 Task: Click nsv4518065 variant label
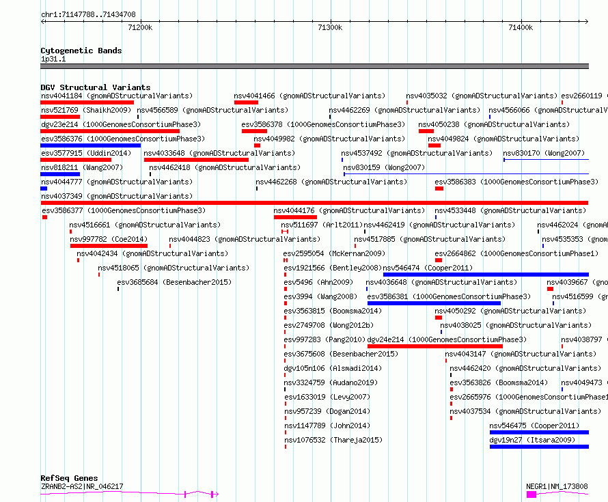click(x=174, y=268)
